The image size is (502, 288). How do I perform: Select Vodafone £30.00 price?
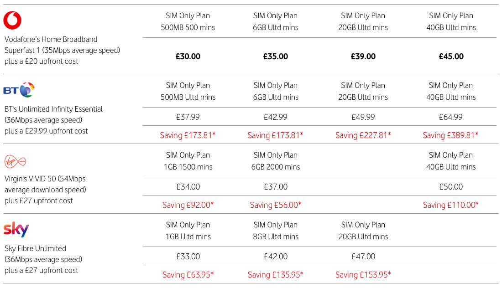click(188, 57)
